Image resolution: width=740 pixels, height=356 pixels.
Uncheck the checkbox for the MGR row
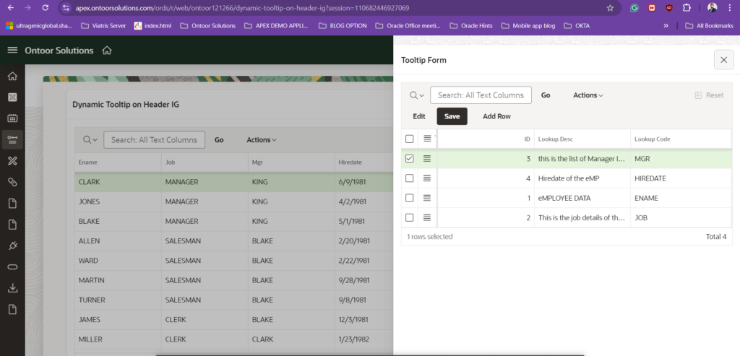410,158
